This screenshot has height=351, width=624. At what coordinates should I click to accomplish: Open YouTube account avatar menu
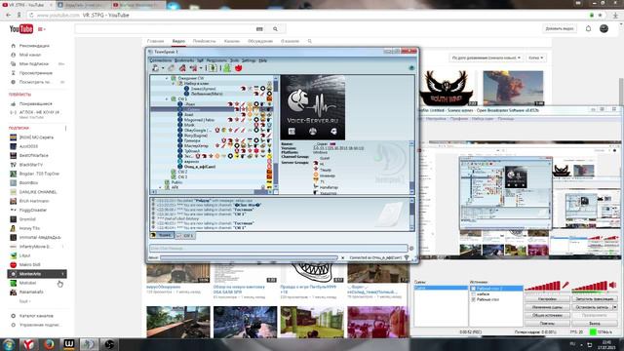click(x=604, y=28)
